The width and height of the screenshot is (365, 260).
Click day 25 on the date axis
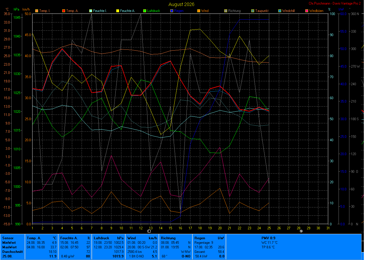[x=269, y=228]
